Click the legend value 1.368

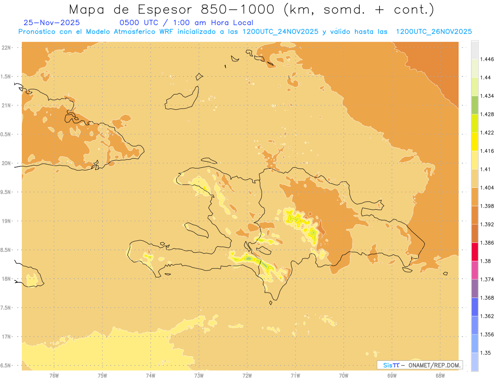487,298
